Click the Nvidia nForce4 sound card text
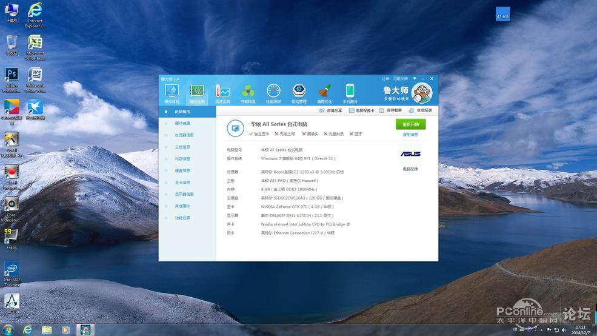This screenshot has width=597, height=336. click(x=305, y=224)
